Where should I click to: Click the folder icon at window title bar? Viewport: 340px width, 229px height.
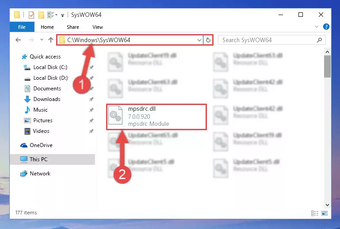tap(17, 15)
